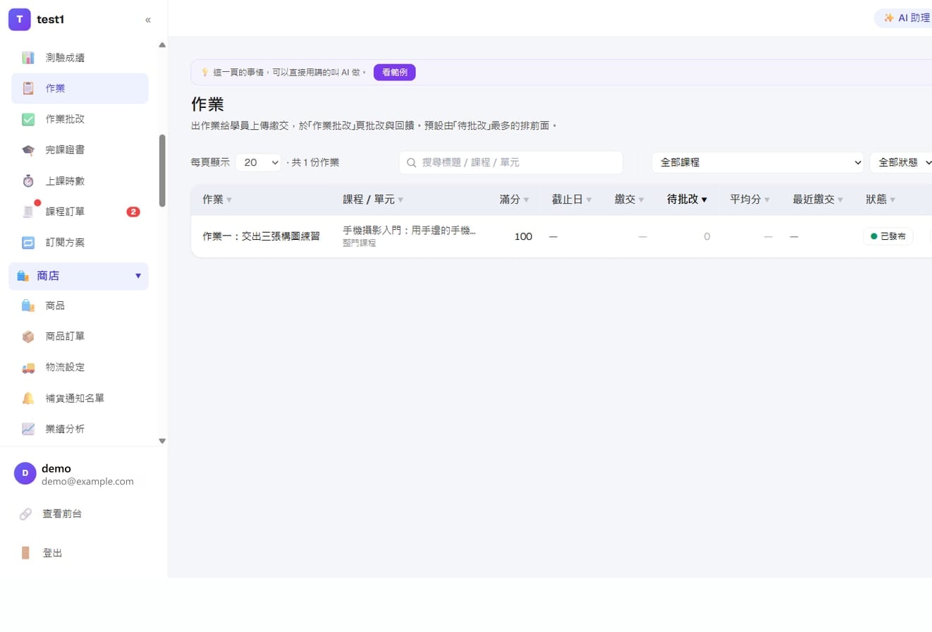Image resolution: width=932 pixels, height=632 pixels.
Task: Click the 課程訂單 receipt icon
Action: pyautogui.click(x=28, y=212)
